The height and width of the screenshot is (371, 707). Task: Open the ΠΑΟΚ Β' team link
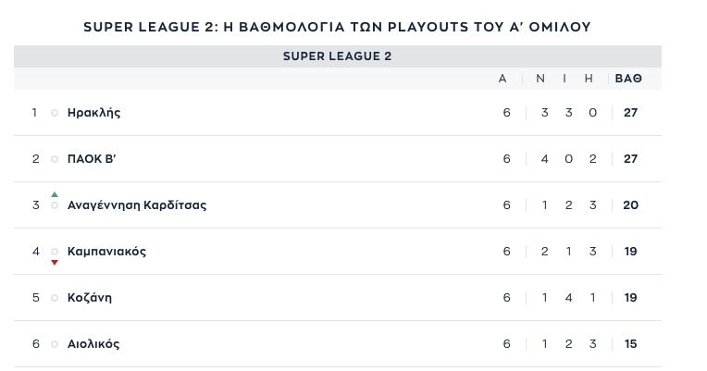(x=92, y=159)
